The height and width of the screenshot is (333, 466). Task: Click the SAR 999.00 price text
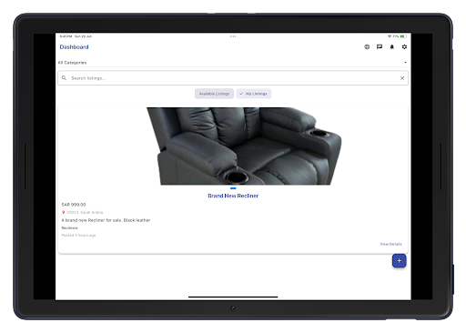point(74,205)
